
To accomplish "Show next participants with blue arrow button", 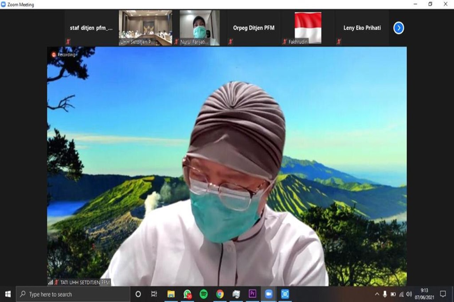I will click(399, 28).
